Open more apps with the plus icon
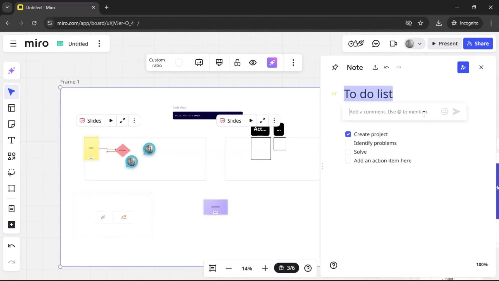The image size is (499, 281). pos(11,225)
